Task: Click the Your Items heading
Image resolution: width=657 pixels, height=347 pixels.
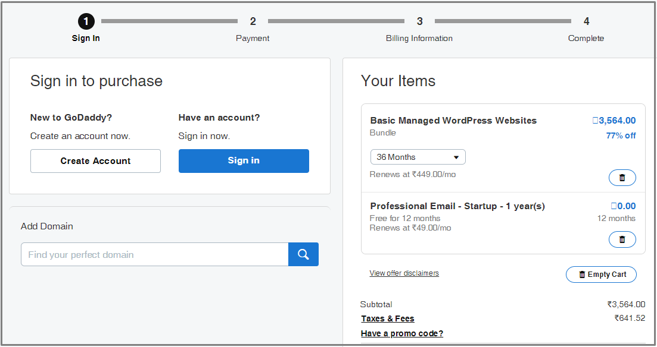Action: pyautogui.click(x=398, y=81)
